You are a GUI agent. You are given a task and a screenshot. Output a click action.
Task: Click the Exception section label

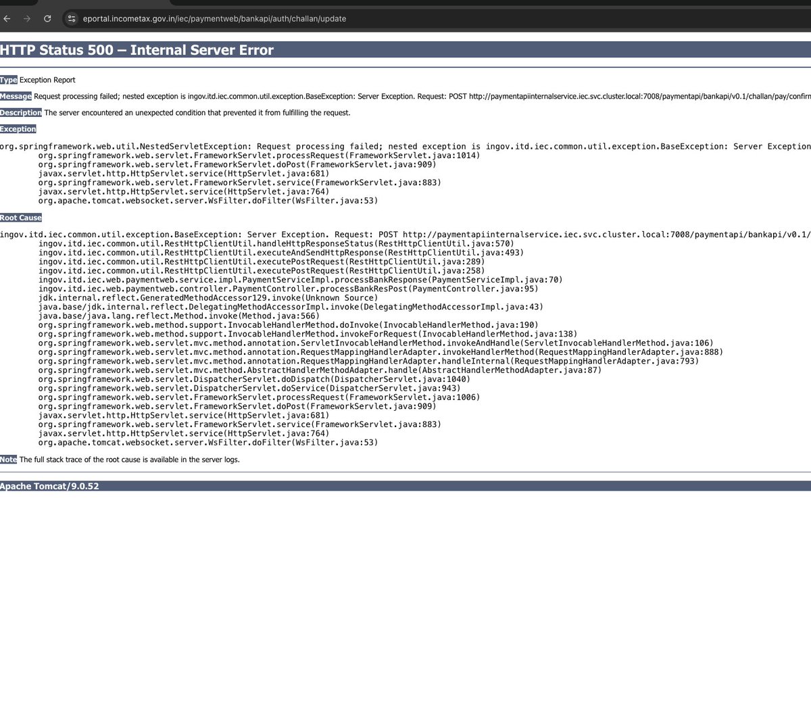point(18,129)
